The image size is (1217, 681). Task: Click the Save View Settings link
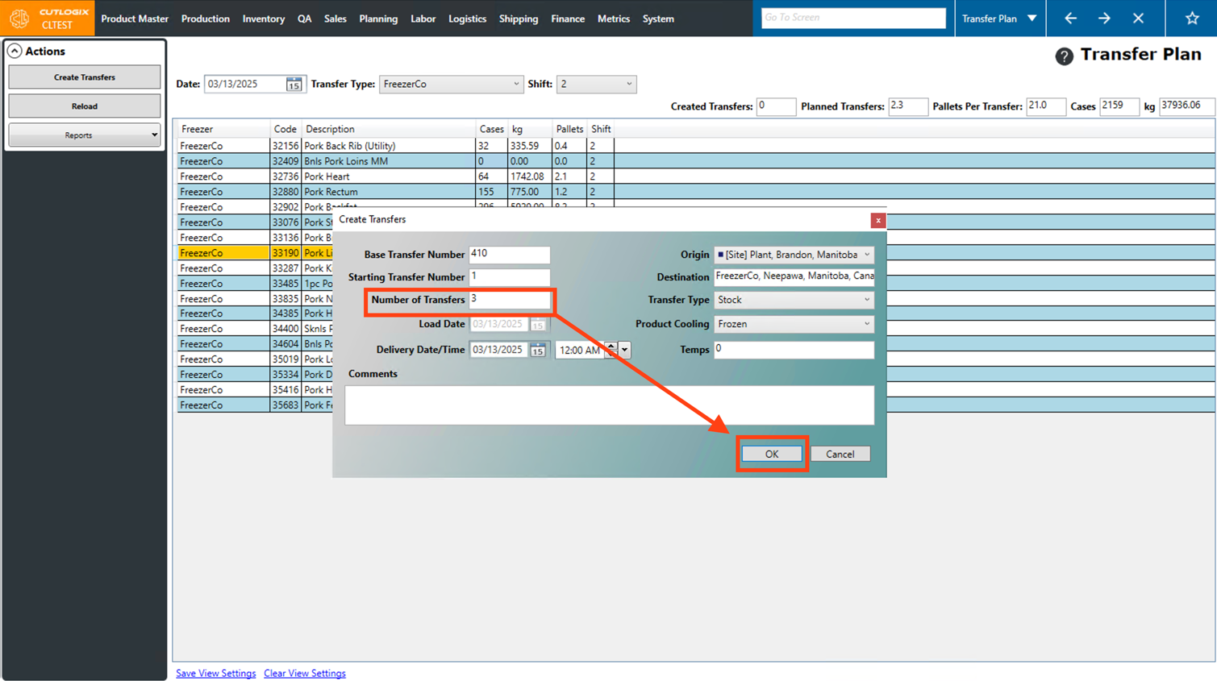click(x=215, y=674)
